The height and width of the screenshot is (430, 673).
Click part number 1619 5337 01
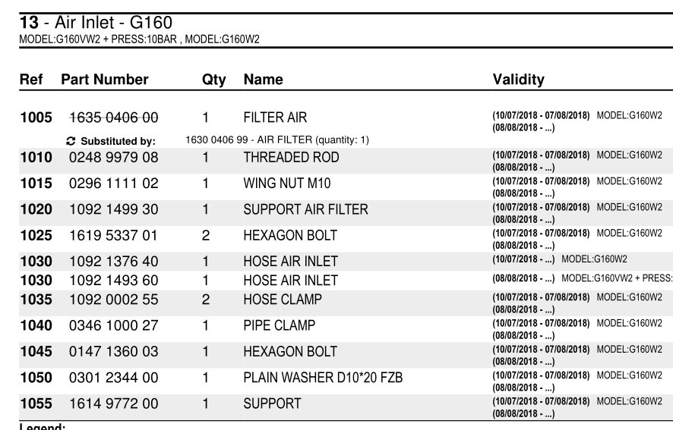coord(113,235)
